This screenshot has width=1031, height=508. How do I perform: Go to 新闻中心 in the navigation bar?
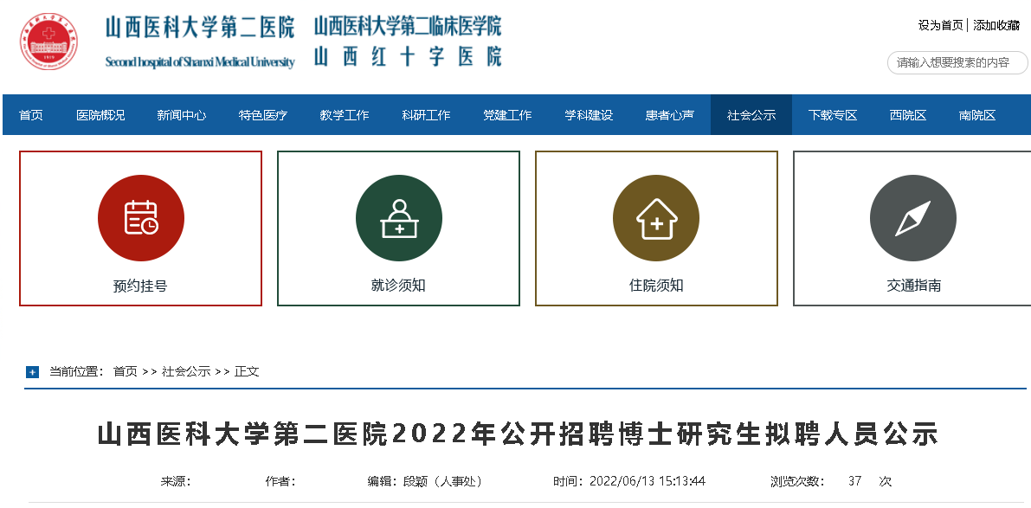182,115
